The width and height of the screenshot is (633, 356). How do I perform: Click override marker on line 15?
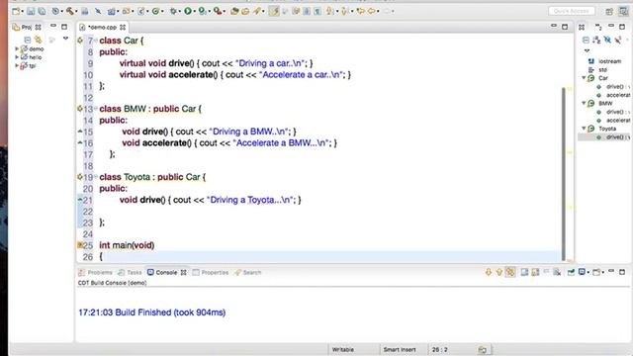[80, 132]
